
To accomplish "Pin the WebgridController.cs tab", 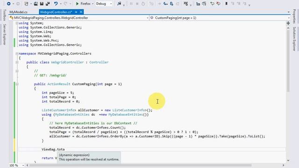I will 76,12.
